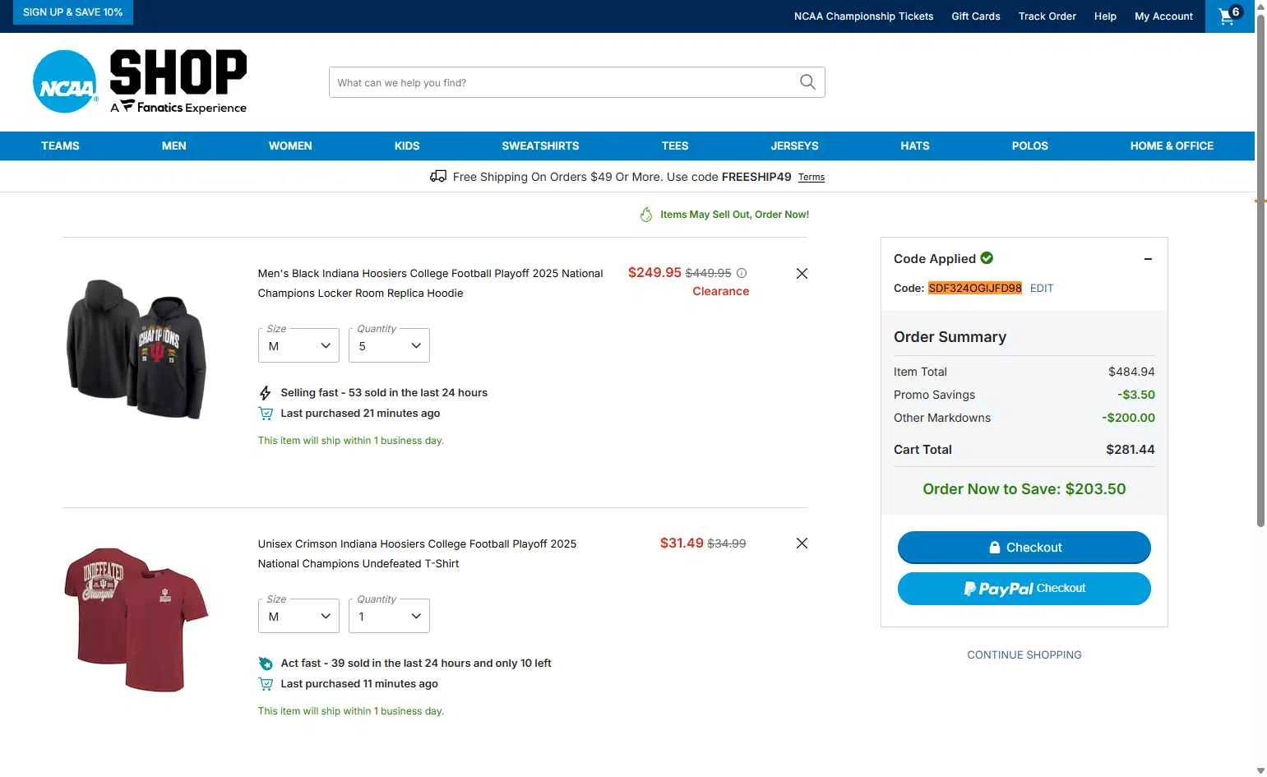
Task: Click the cart icon beside Last purchased 21 minutes
Action: coord(266,414)
